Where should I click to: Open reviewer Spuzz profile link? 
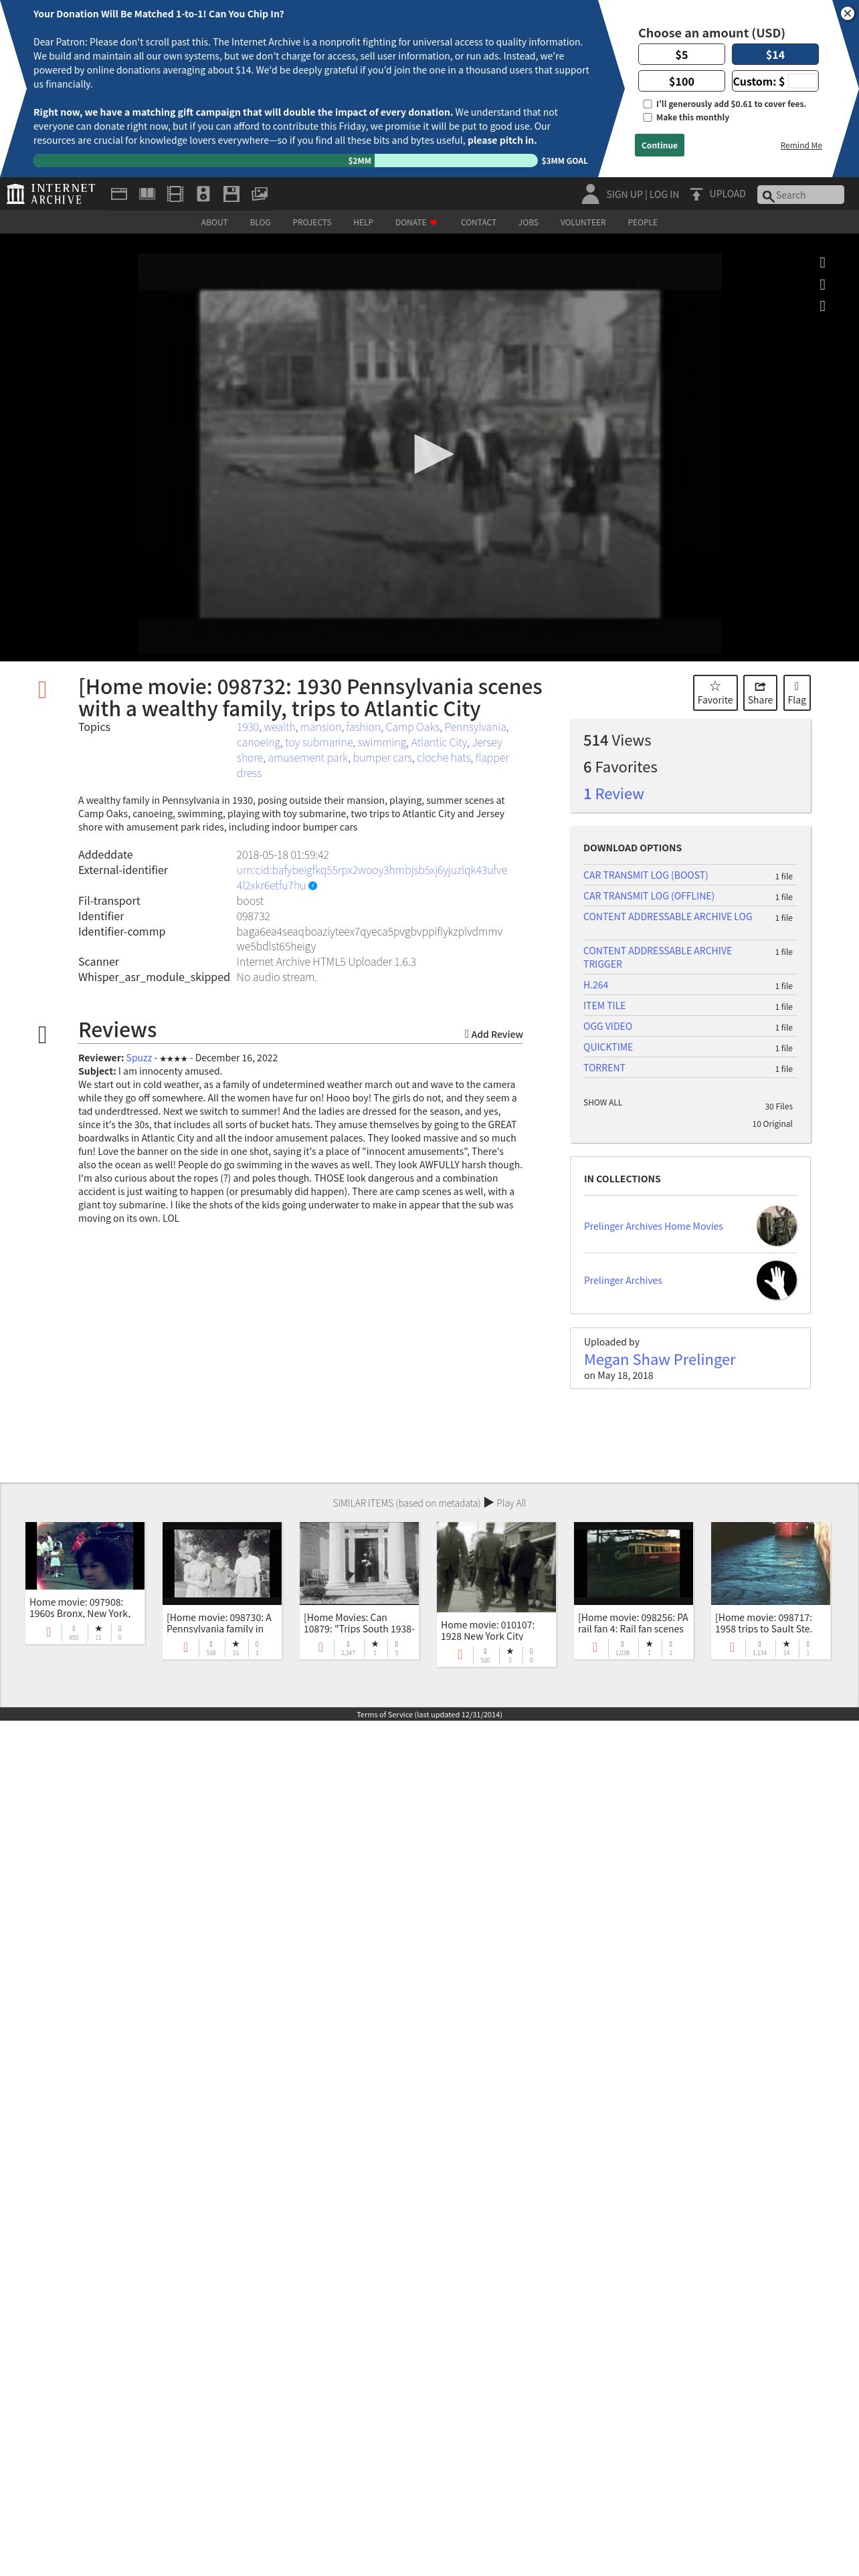tap(139, 1057)
